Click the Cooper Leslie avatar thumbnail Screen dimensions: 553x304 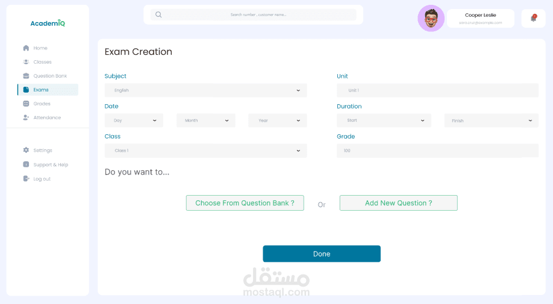(431, 19)
